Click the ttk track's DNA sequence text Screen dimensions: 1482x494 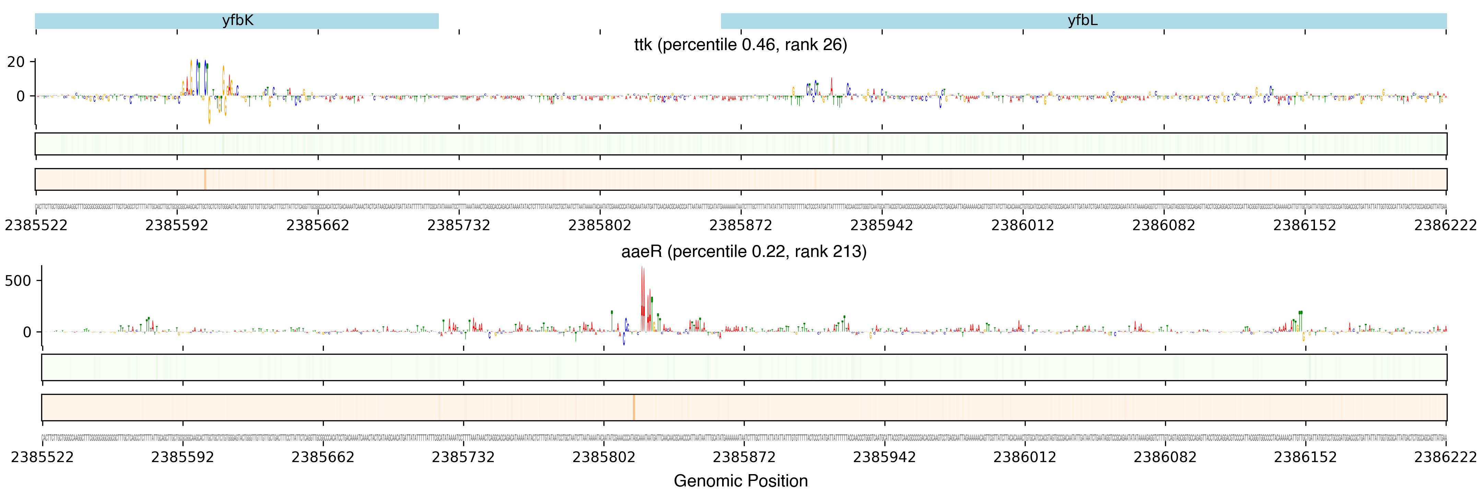(740, 207)
